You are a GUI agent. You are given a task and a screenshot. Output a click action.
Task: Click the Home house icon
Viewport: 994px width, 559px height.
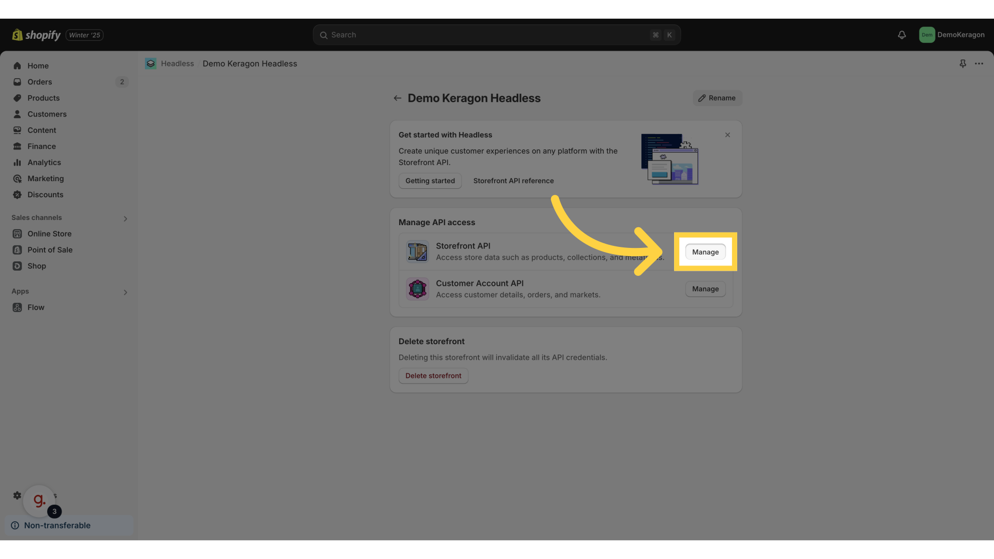(x=17, y=66)
